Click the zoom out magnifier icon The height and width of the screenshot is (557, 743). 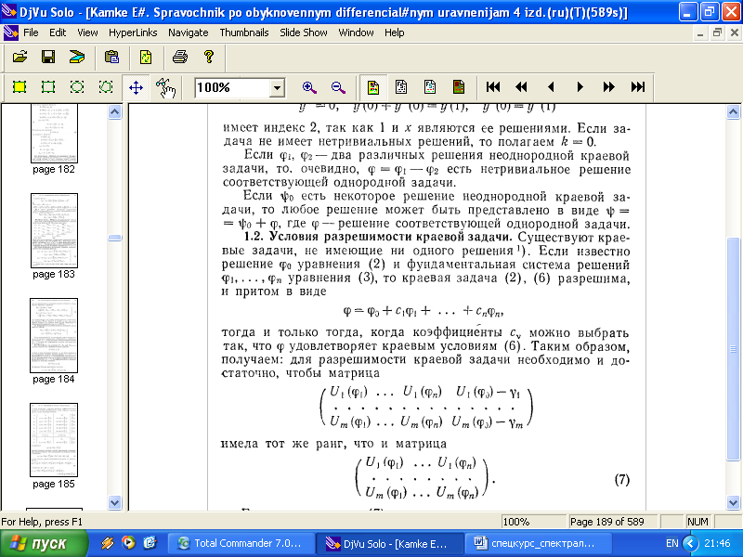click(338, 87)
